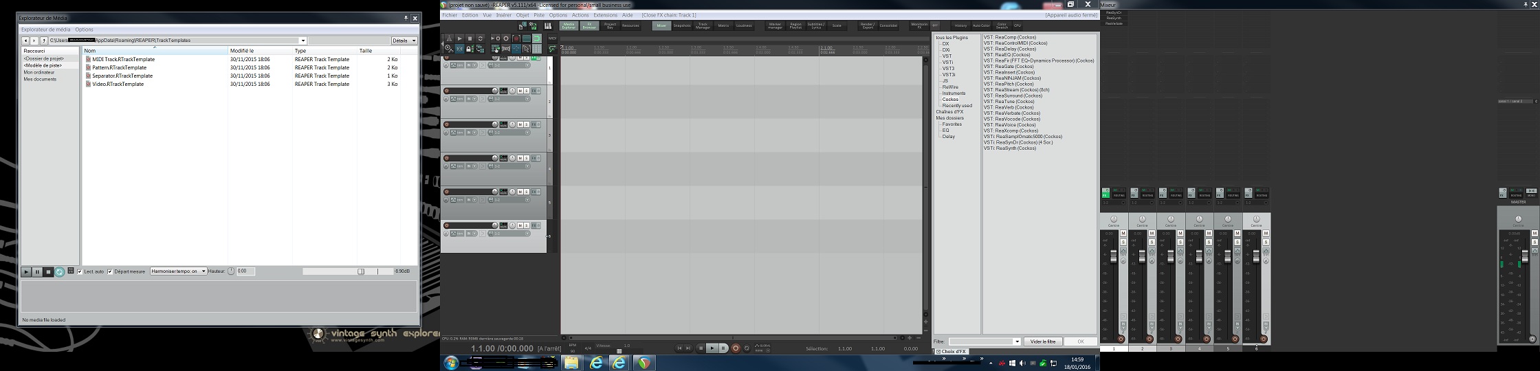Image resolution: width=1540 pixels, height=371 pixels.
Task: Select VST: ReaEQ (Cockos) plugin
Action: click(x=1007, y=55)
